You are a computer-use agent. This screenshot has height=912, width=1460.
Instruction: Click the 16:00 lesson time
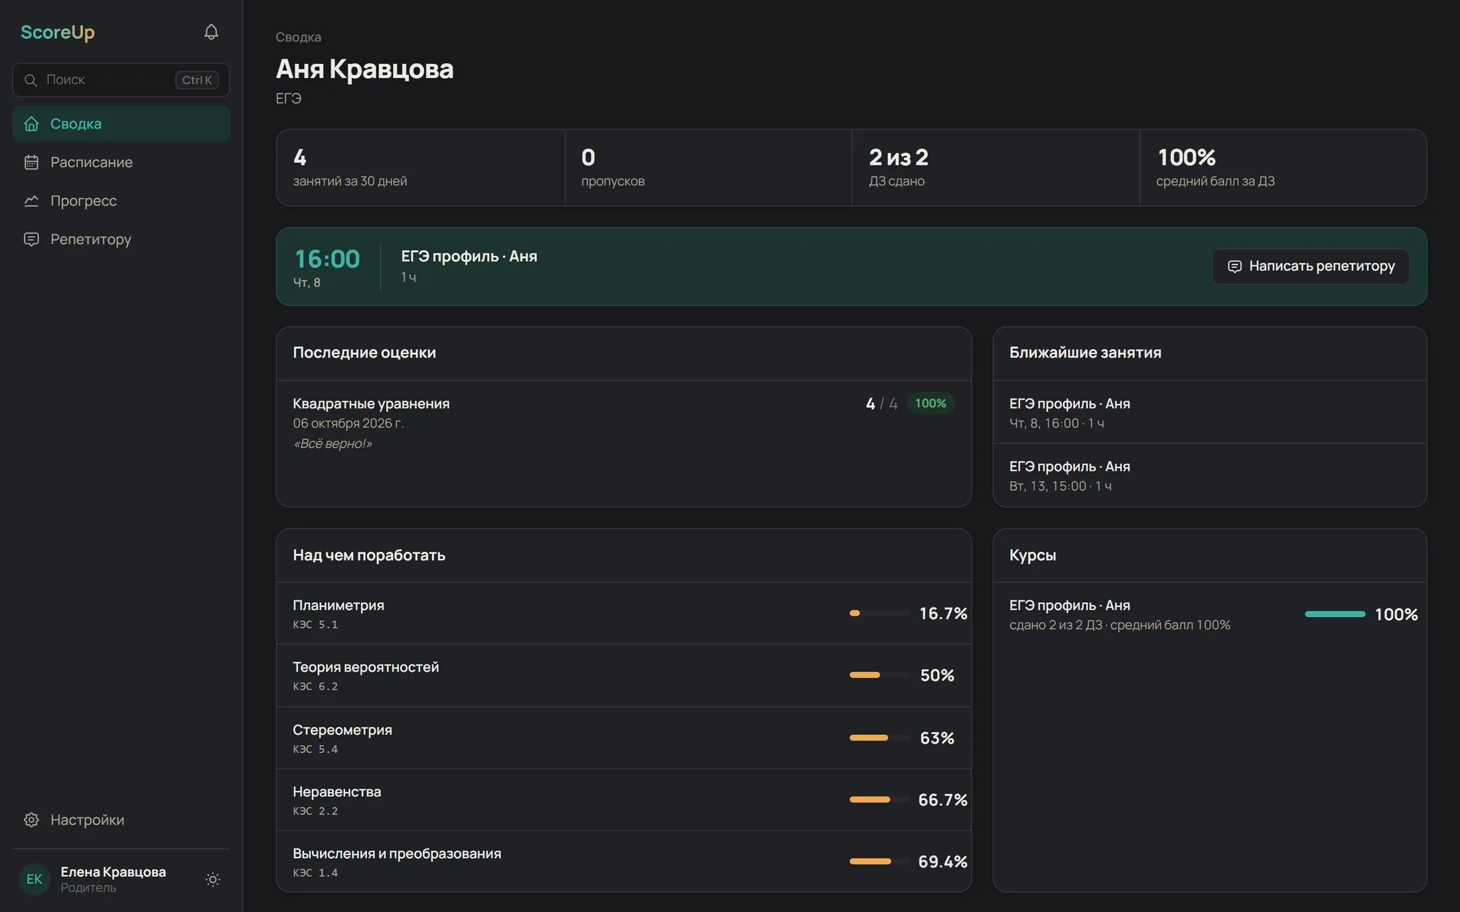click(327, 259)
